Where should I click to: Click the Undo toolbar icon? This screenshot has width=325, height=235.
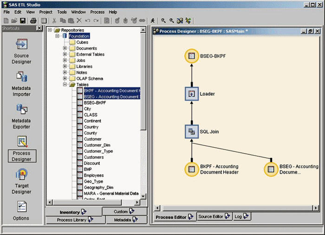tap(88, 20)
